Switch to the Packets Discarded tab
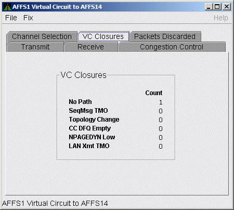 click(x=165, y=36)
